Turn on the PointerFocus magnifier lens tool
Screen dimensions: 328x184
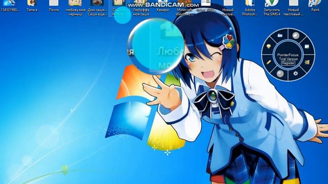[x=280, y=74]
